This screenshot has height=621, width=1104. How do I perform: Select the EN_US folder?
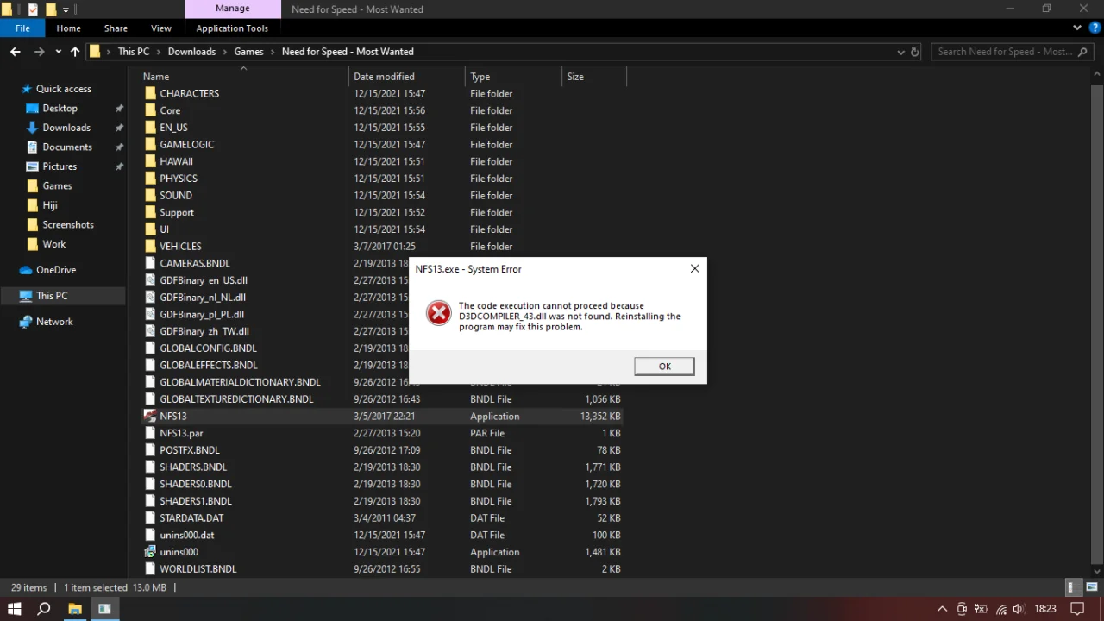tap(173, 128)
